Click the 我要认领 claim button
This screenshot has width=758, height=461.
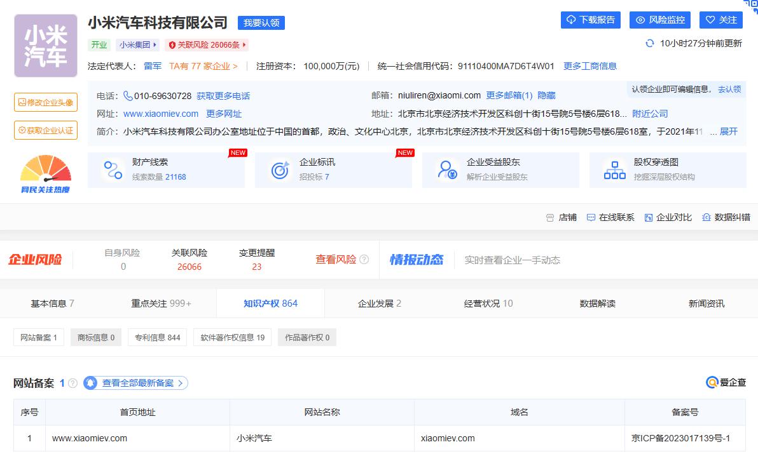click(x=261, y=23)
